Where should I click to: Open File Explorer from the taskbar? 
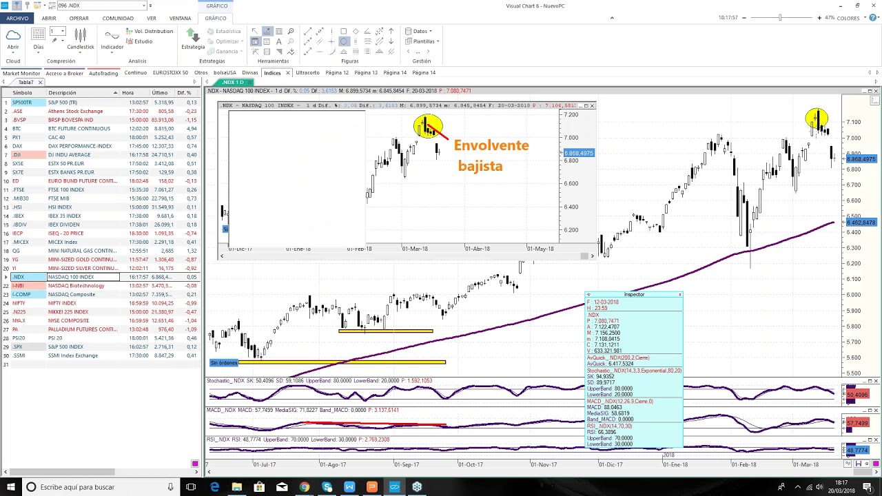tap(236, 487)
